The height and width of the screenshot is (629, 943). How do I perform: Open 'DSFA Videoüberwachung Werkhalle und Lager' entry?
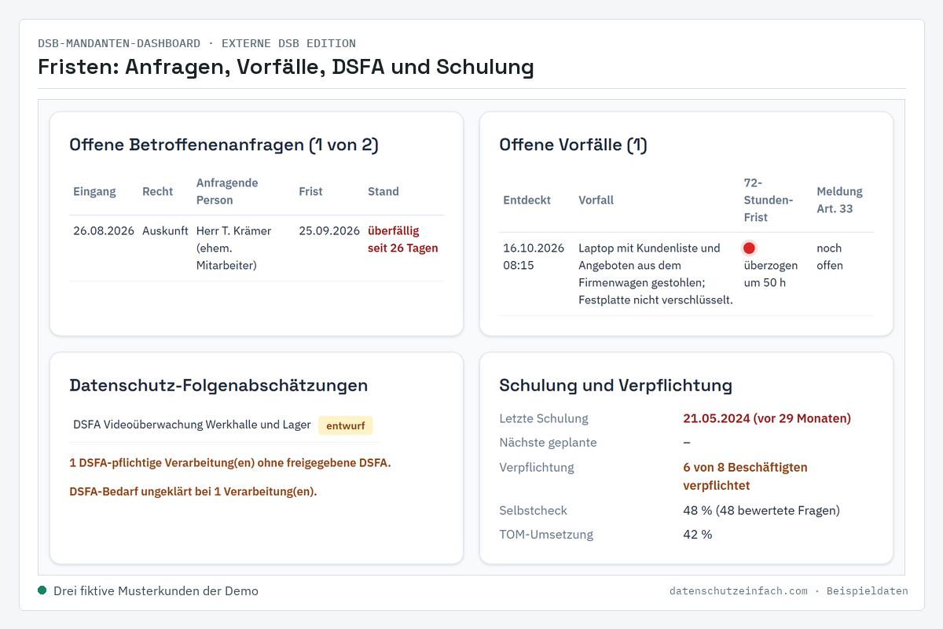[192, 425]
